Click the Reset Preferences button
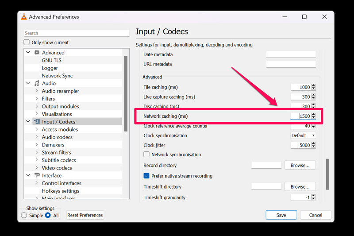This screenshot has height=236, width=354. click(x=85, y=215)
